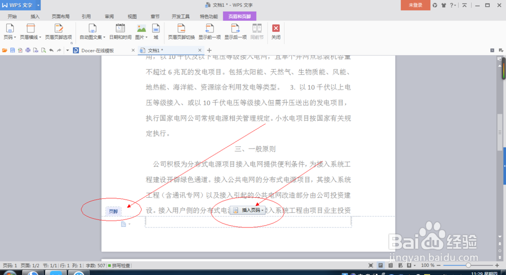This screenshot has height=275, width=506.
Task: Close the 文档1 document tab
Action: pos(200,50)
